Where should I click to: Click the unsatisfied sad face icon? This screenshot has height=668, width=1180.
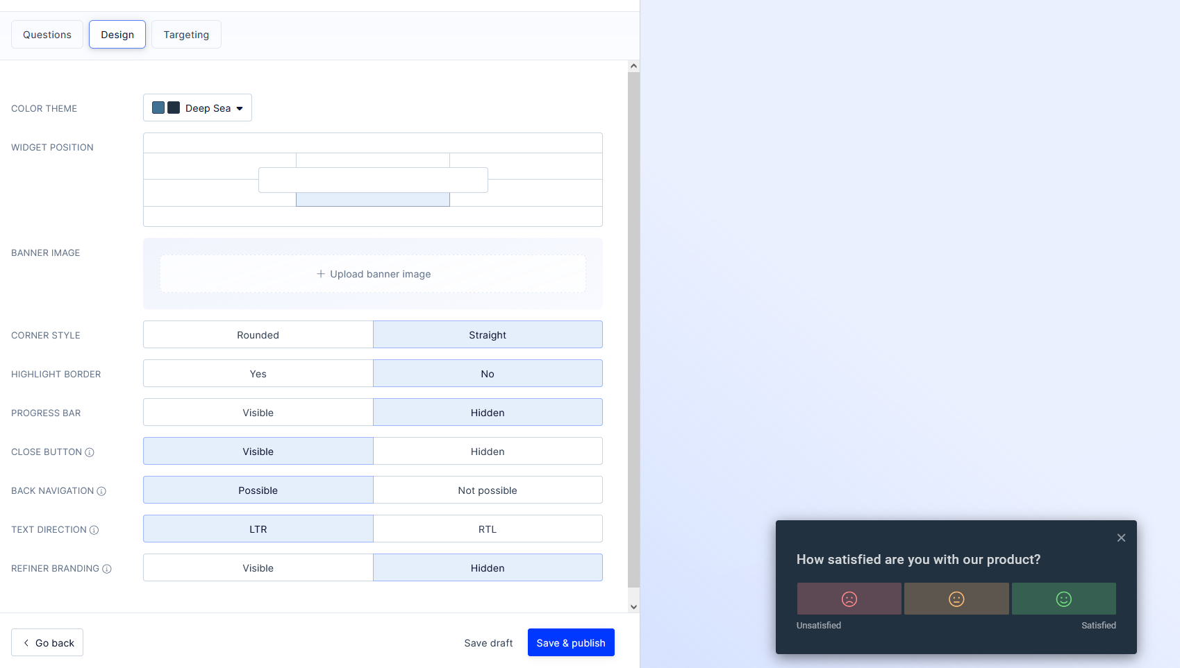tap(849, 599)
